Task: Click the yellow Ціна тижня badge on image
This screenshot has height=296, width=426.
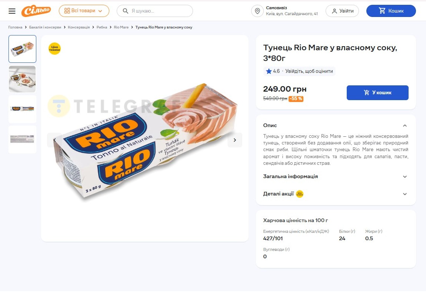Action: 54,49
